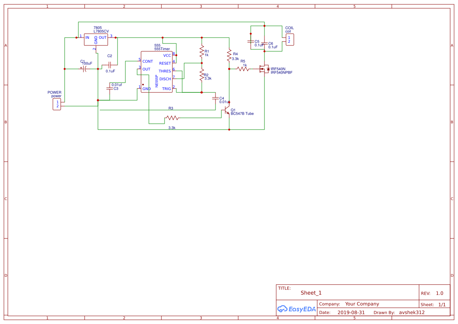Select capacitor C4 symbol near the transistor
Image resolution: width=458 pixels, height=324 pixels.
pyautogui.click(x=215, y=98)
